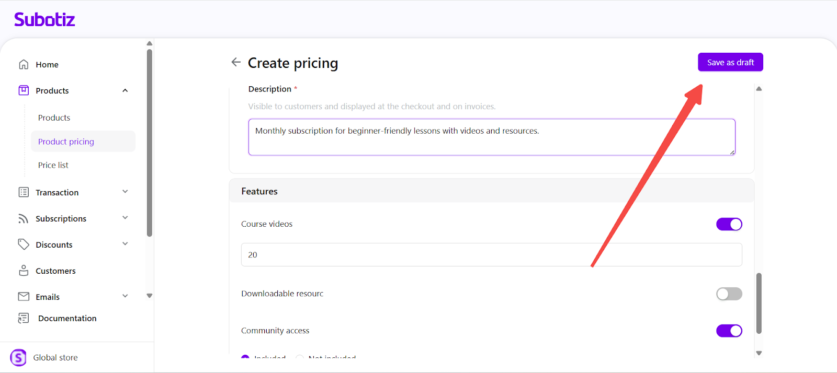Click the Transaction list icon
This screenshot has height=373, width=837.
tap(24, 192)
